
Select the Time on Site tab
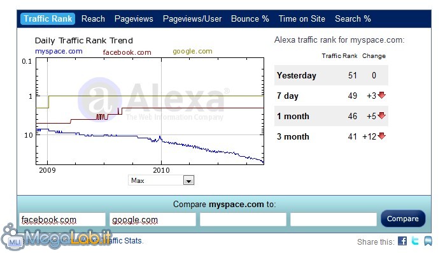pyautogui.click(x=302, y=18)
